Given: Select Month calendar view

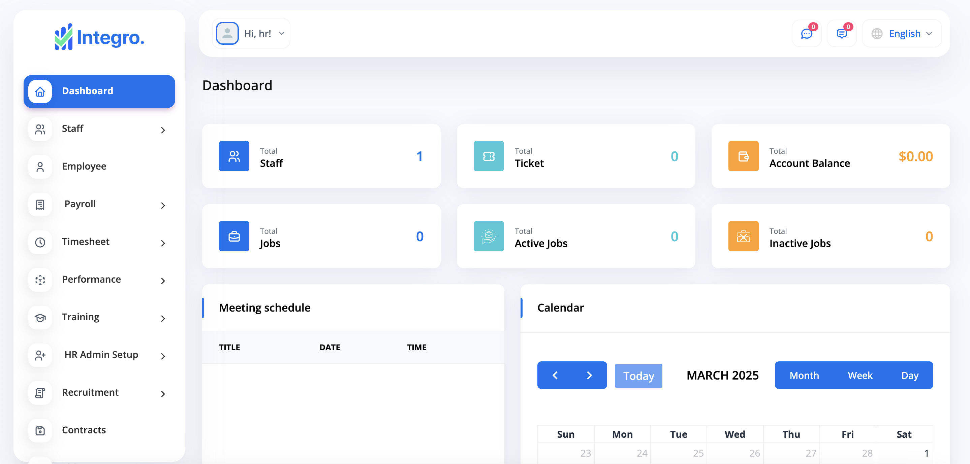Looking at the screenshot, I should 804,375.
